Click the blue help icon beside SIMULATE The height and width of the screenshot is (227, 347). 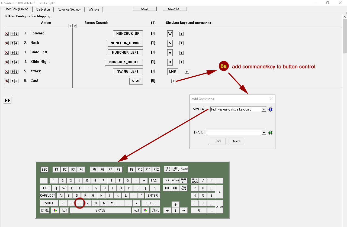pos(270,109)
